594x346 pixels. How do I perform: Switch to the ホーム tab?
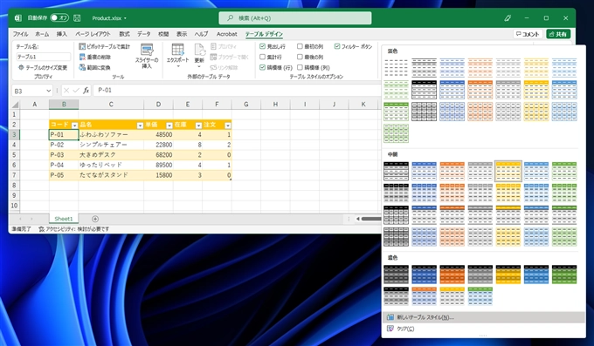pos(42,34)
